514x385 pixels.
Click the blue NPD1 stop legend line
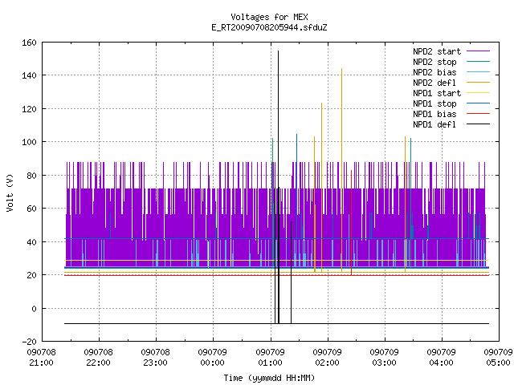[x=479, y=103]
